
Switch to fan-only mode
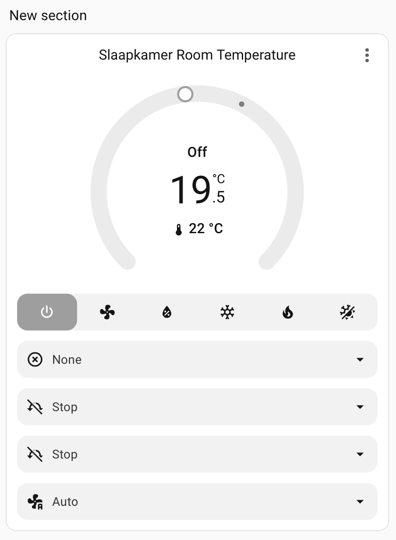click(107, 312)
